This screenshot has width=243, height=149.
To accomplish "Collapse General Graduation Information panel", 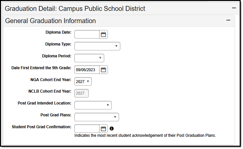I will 228,20.
